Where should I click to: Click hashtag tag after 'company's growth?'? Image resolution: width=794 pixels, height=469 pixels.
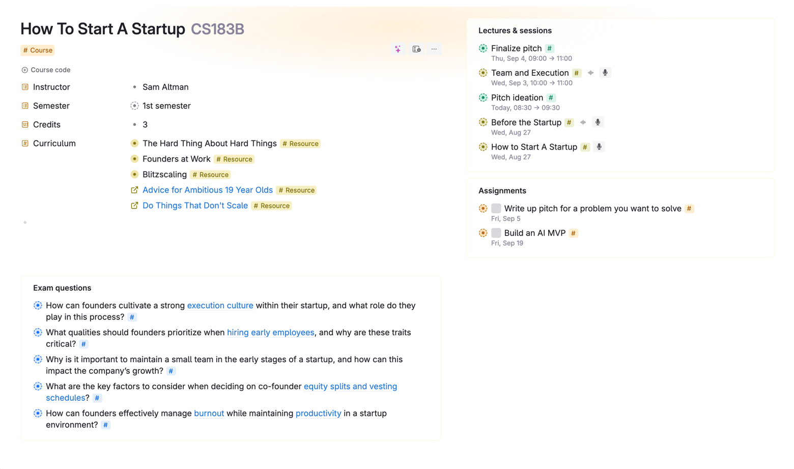tap(171, 371)
